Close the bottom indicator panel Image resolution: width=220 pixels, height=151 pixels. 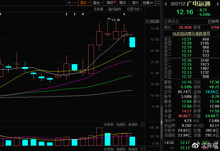pyautogui.click(x=142, y=149)
